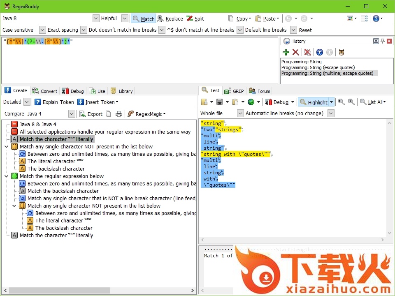Open the Helpful mode dropdown
395x296 pixels.
click(x=125, y=18)
